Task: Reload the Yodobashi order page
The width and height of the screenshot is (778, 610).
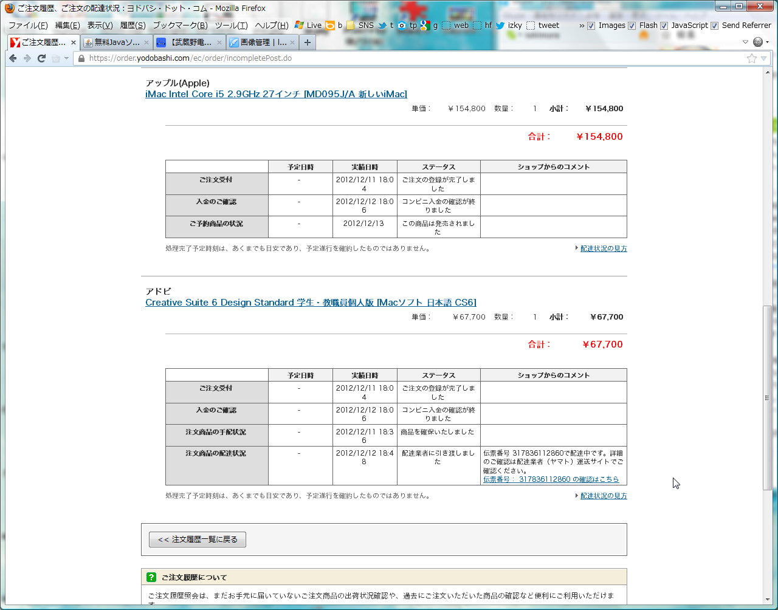Action: (41, 58)
